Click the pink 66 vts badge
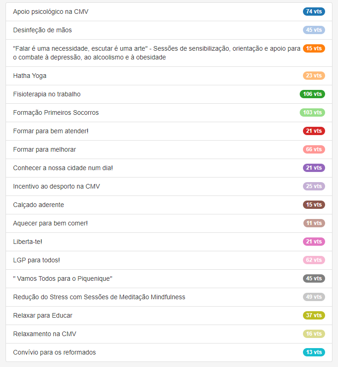338x367 pixels. pos(314,149)
